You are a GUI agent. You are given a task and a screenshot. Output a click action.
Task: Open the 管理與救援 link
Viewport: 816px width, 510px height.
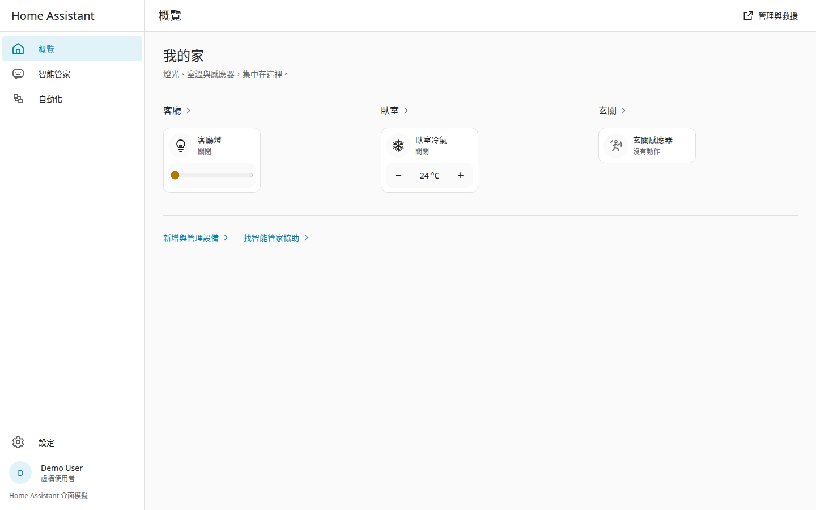coord(771,16)
